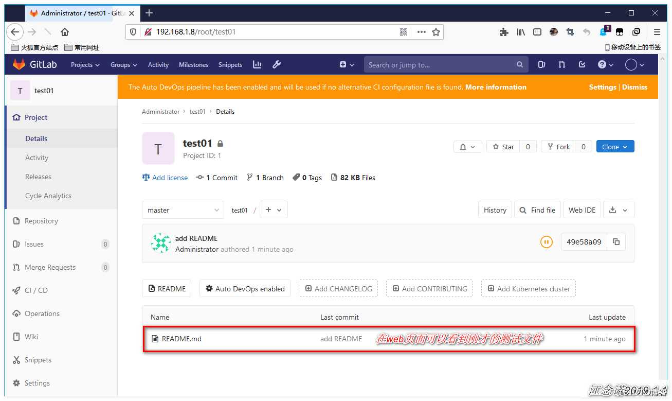Open issues icon in navbar
The height and width of the screenshot is (401, 672).
point(541,65)
